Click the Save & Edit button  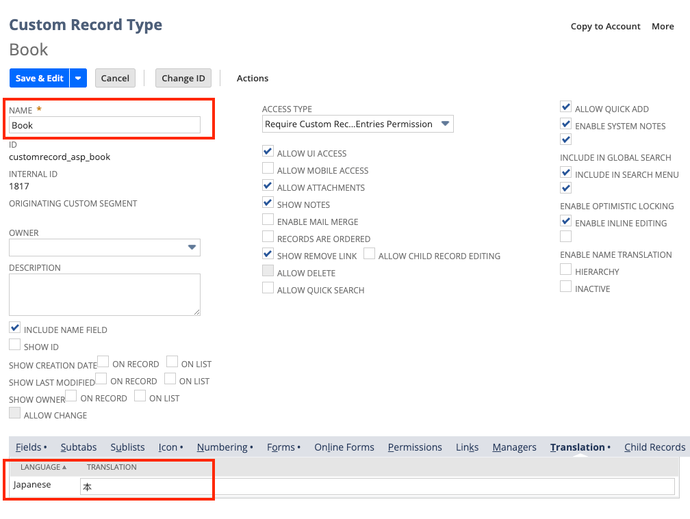(39, 78)
